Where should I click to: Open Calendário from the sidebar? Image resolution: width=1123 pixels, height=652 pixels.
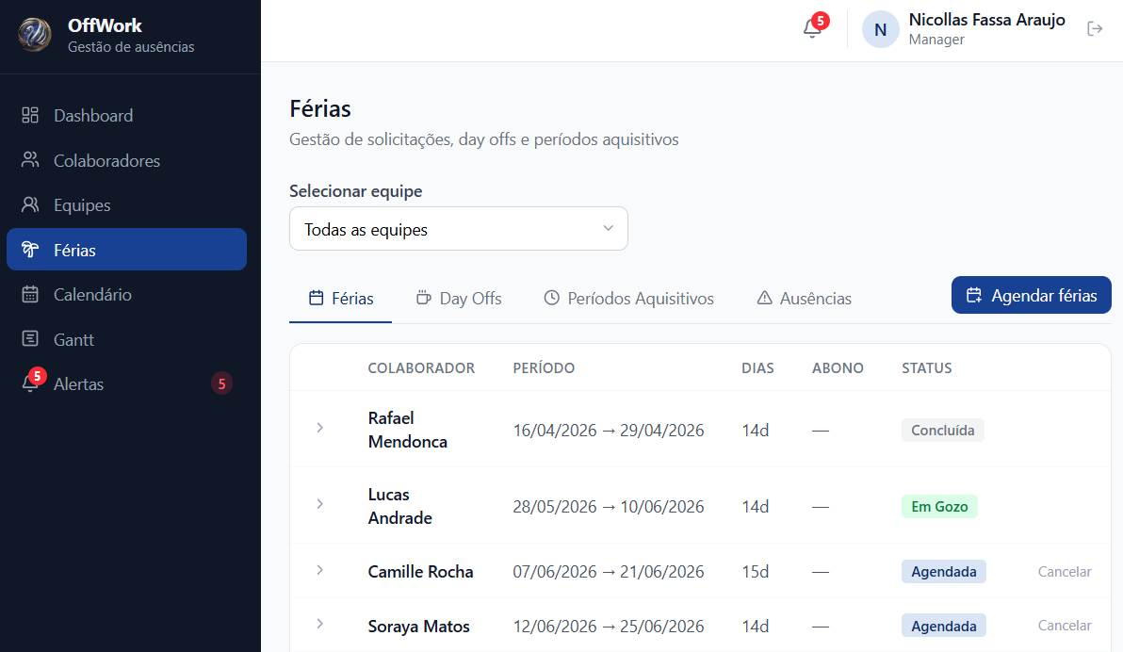(x=127, y=295)
